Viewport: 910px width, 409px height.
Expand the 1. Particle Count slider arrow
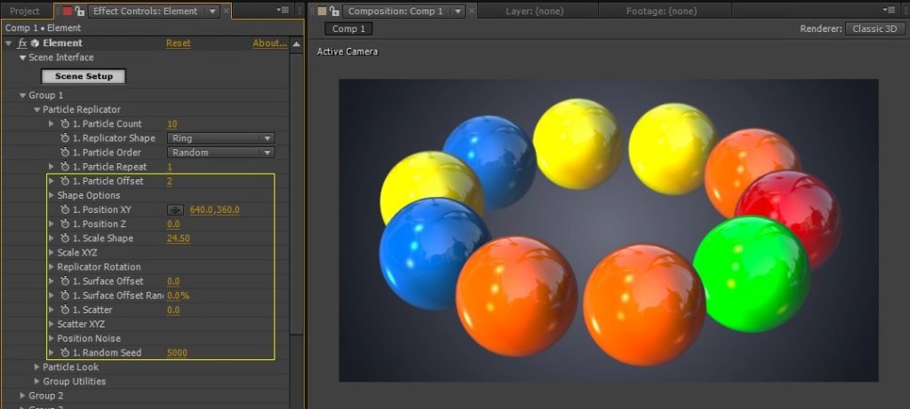coord(51,124)
